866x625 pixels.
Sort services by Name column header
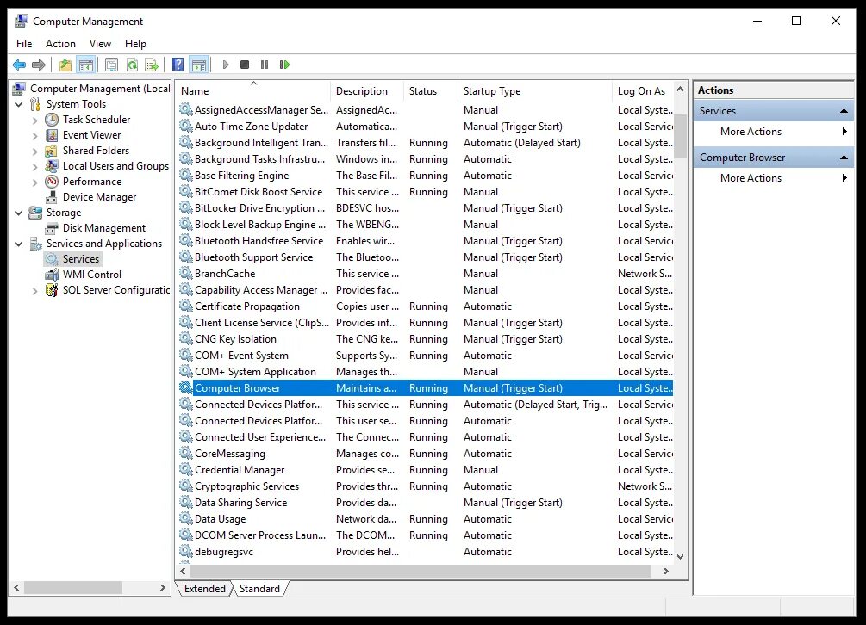point(253,91)
